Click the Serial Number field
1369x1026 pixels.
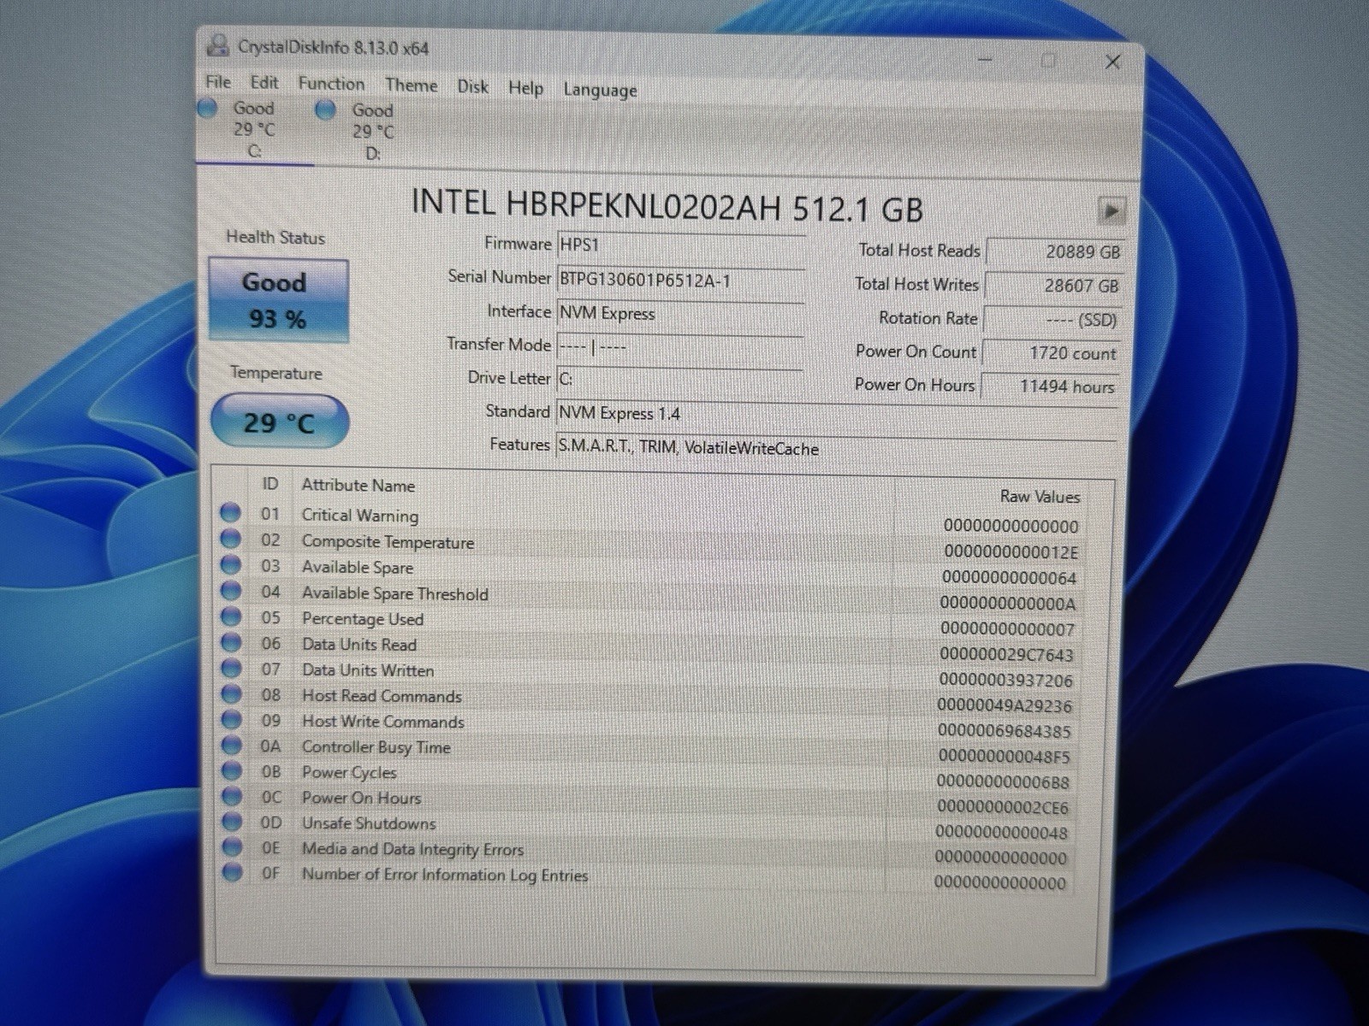point(681,280)
